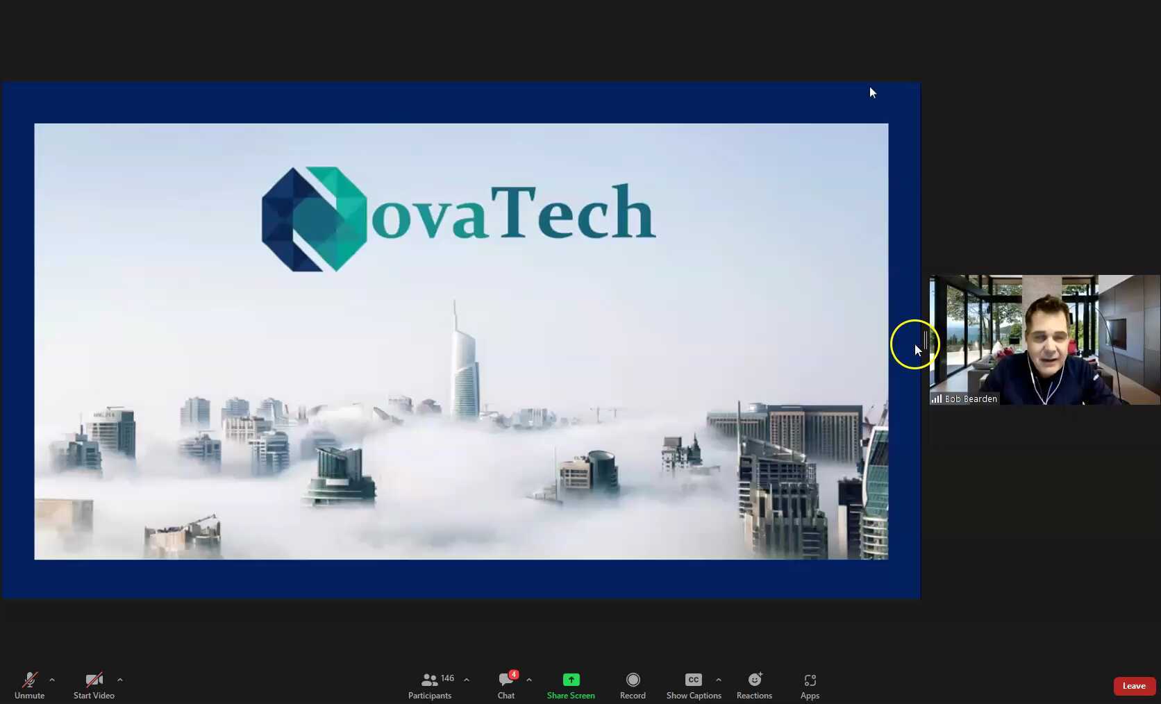Click the Share Screen button
This screenshot has height=704, width=1161.
[x=570, y=685]
